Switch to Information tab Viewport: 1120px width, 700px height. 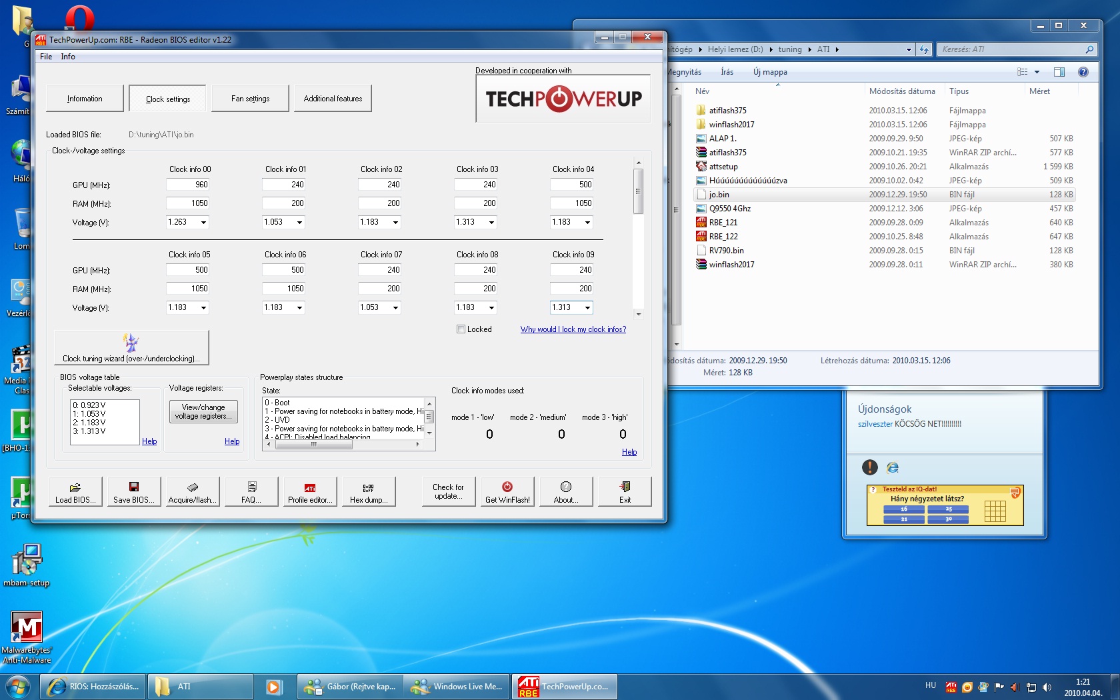(x=85, y=99)
